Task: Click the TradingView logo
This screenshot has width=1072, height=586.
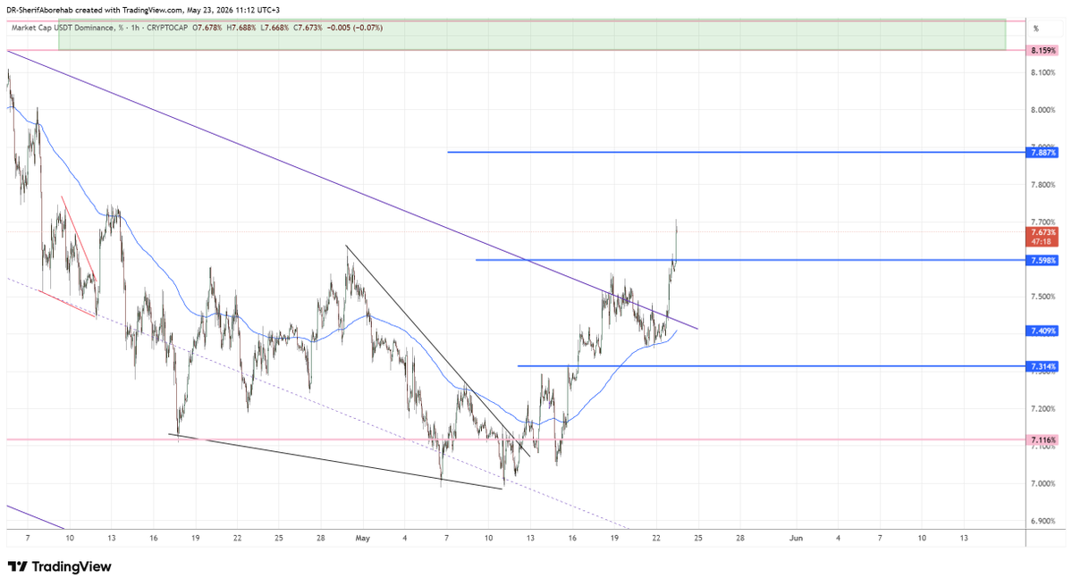Action: coord(59,567)
